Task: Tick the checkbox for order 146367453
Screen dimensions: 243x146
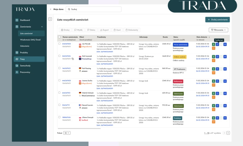Action: [59, 68]
